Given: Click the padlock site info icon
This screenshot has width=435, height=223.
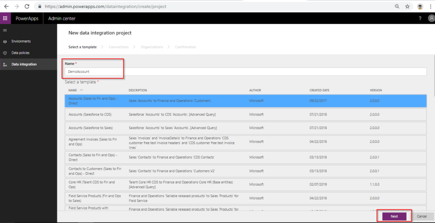Looking at the screenshot, I should (x=40, y=6).
